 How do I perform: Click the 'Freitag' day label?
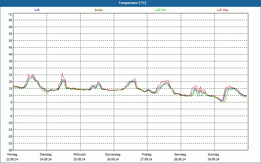146,155
